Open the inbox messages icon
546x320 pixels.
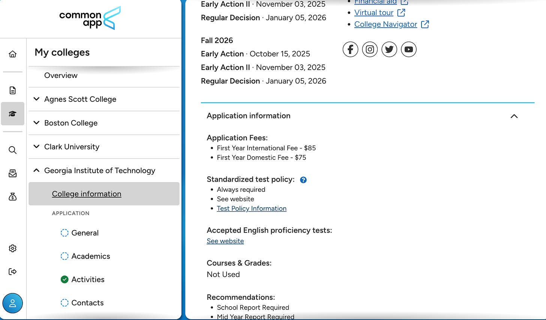tap(13, 173)
